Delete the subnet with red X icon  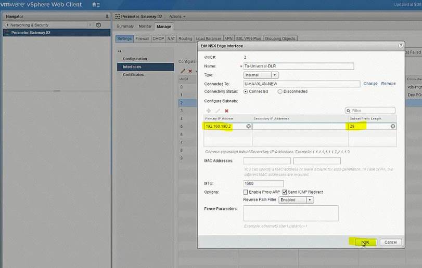pos(226,111)
